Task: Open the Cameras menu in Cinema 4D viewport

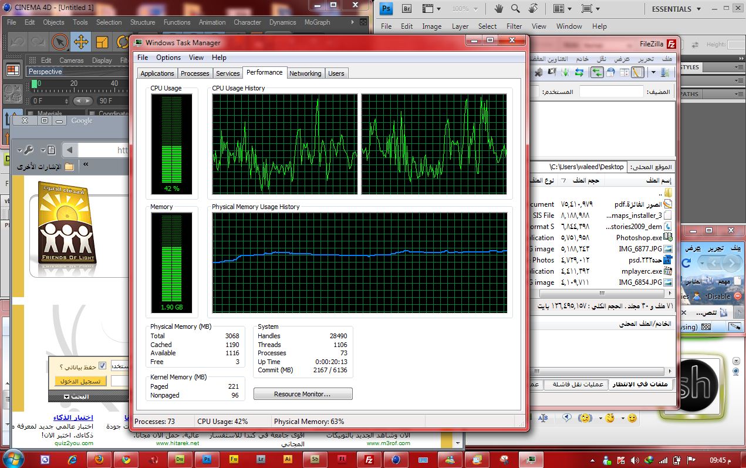Action: pyautogui.click(x=72, y=60)
